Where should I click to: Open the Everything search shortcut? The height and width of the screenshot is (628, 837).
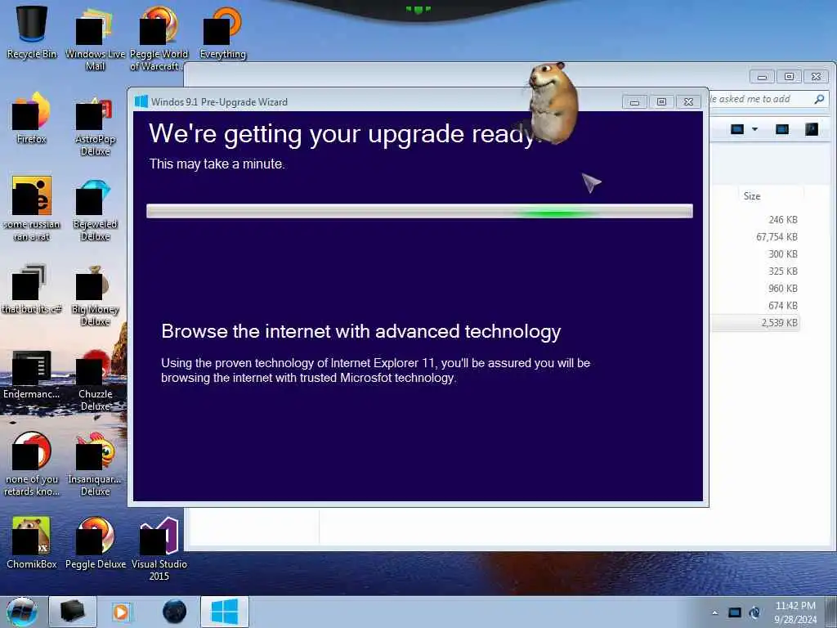tap(222, 32)
